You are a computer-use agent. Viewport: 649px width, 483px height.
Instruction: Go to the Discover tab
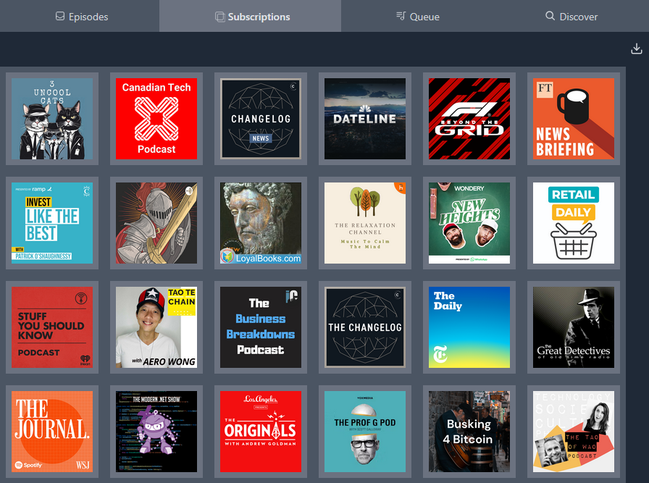click(x=571, y=16)
